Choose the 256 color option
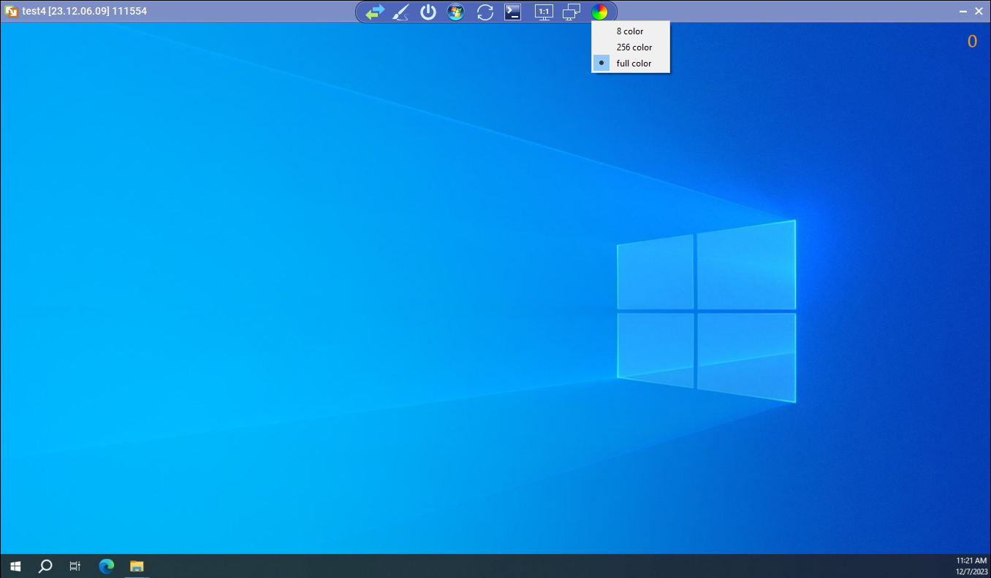This screenshot has height=578, width=991. [631, 47]
